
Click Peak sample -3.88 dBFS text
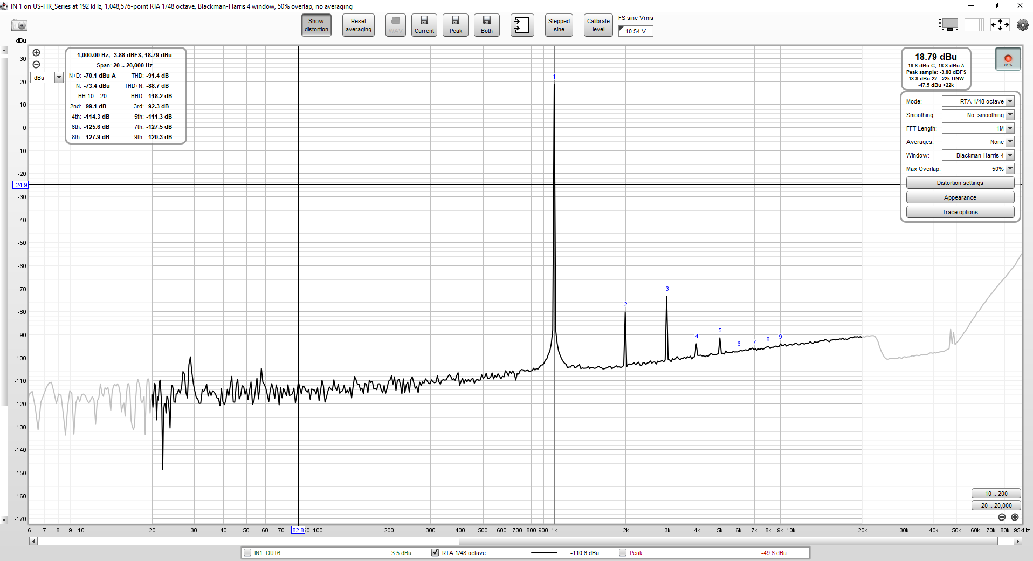pyautogui.click(x=936, y=72)
